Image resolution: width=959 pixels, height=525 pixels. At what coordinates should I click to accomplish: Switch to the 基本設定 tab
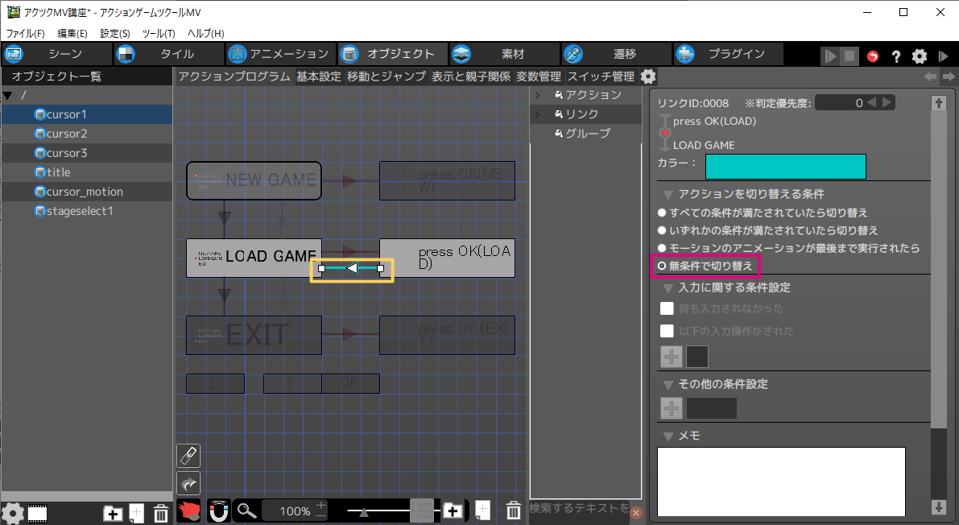318,77
